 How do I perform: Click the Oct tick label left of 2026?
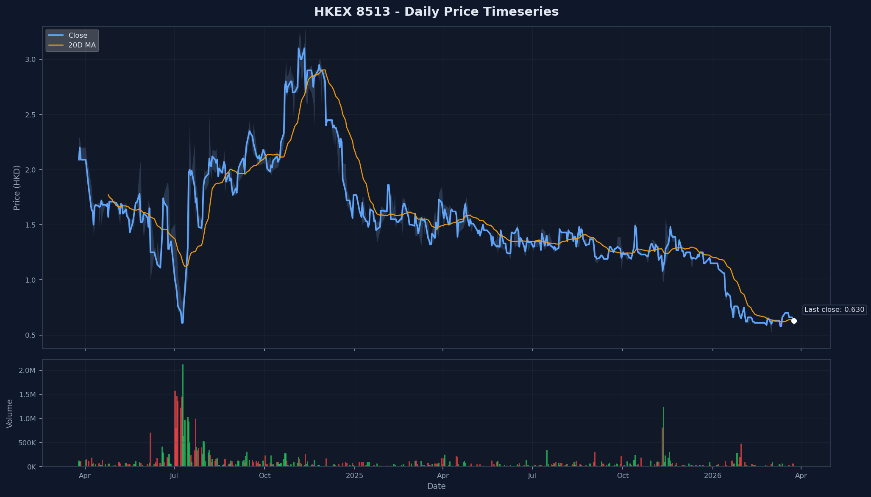pyautogui.click(x=623, y=476)
